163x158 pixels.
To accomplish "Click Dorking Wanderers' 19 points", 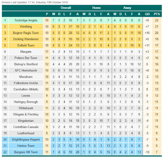I will point(157,39).
